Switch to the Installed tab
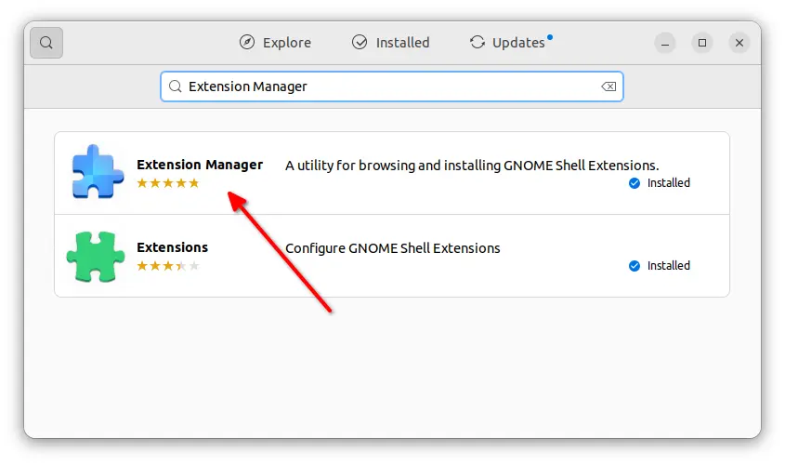This screenshot has width=785, height=465. [x=390, y=43]
